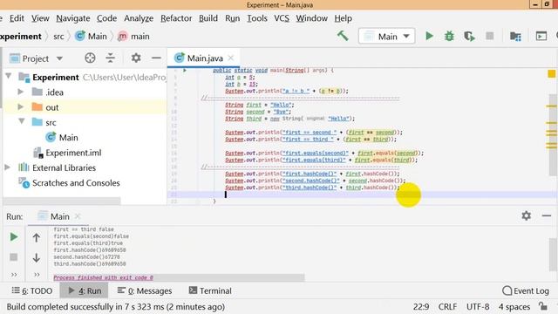The height and width of the screenshot is (314, 558).
Task: Open Project panel settings gear
Action: (x=136, y=58)
